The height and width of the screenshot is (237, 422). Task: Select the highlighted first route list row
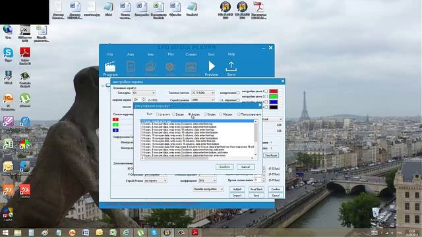point(197,121)
